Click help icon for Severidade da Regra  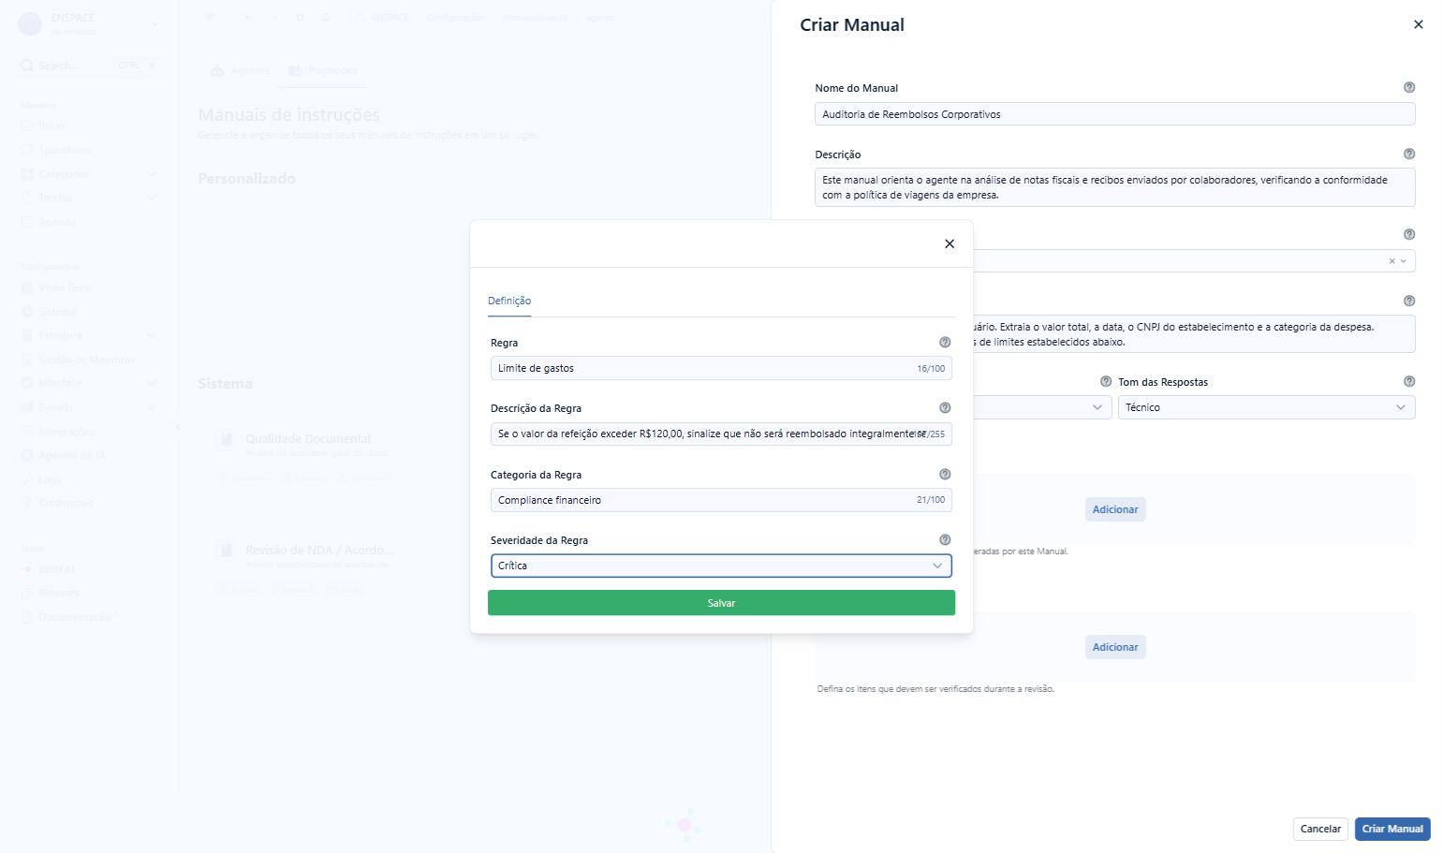pyautogui.click(x=945, y=540)
